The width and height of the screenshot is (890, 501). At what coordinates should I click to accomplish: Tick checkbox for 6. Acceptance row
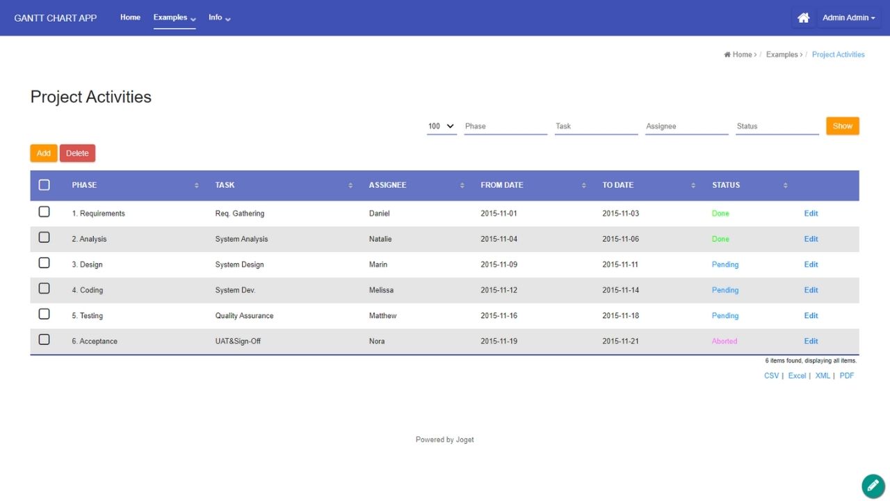(x=44, y=340)
